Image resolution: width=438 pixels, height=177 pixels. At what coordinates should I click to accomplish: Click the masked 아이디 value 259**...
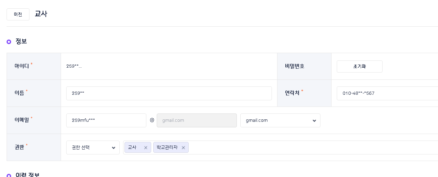[x=74, y=66]
